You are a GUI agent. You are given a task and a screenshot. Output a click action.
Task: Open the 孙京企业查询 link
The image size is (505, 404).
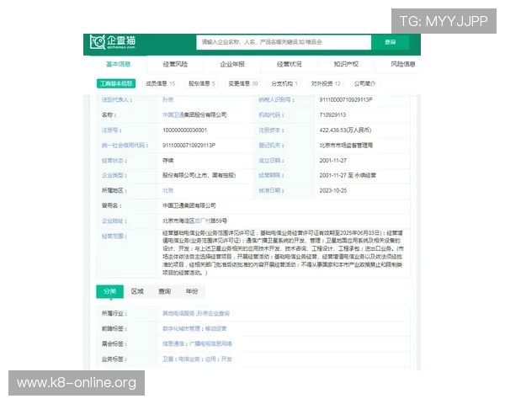click(213, 313)
